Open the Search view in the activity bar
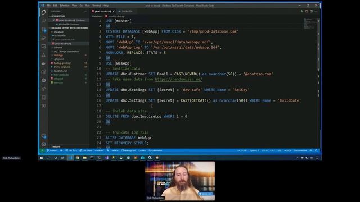The image size is (360, 202). [x=44, y=21]
